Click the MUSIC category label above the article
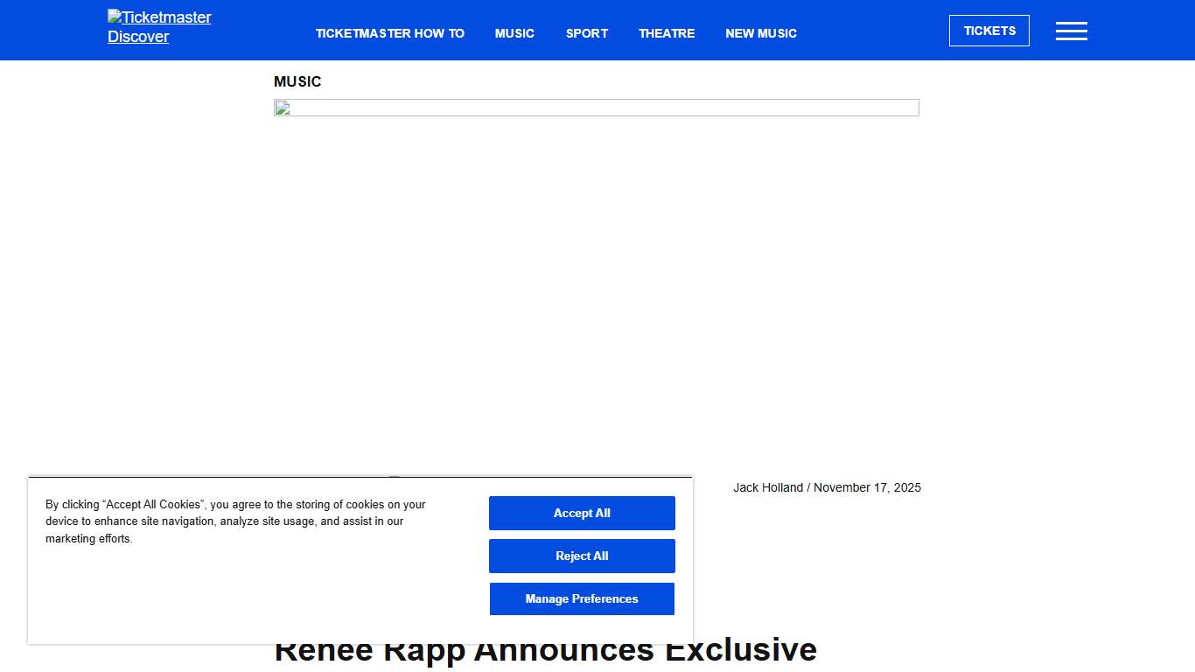Viewport: 1195px width, 672px height. (297, 81)
